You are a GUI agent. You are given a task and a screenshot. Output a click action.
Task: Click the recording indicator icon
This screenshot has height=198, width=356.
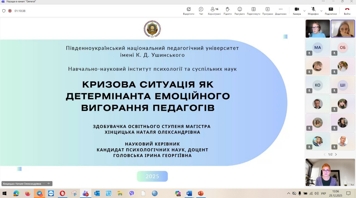10,11
